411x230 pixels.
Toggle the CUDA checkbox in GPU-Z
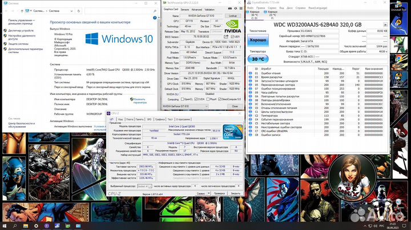(x=196, y=99)
